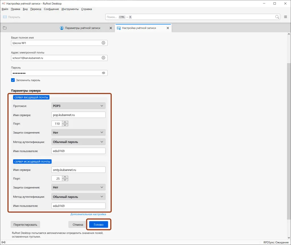Open the Вид menu

(25, 9)
